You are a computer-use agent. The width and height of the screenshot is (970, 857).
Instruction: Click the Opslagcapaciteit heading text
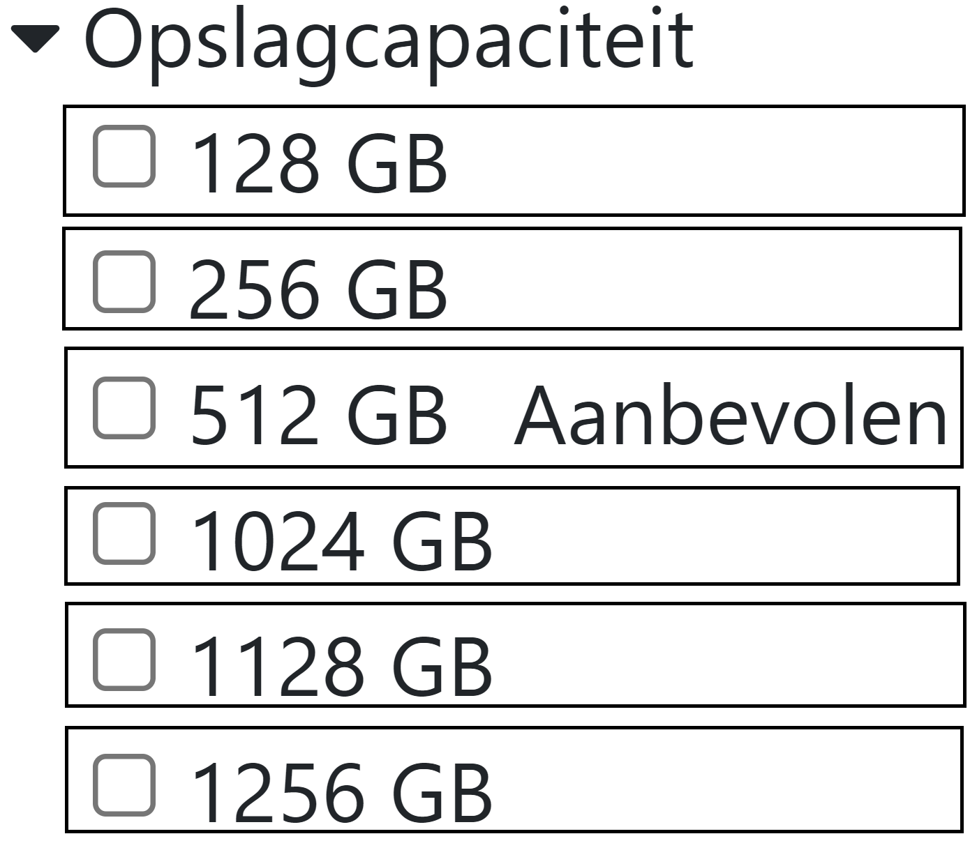click(388, 40)
